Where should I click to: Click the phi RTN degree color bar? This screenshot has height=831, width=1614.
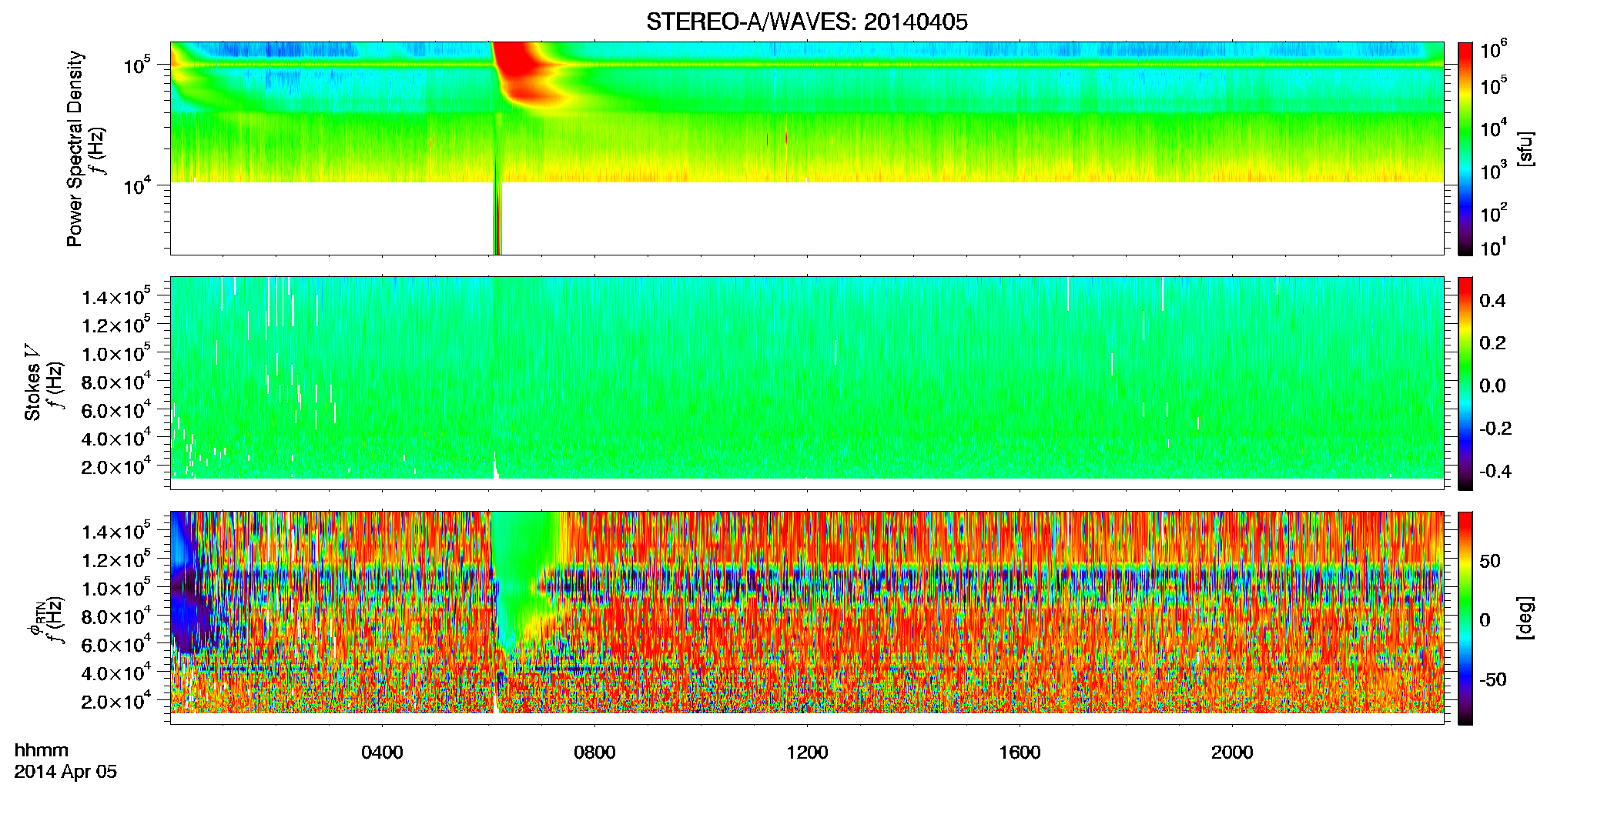coord(1465,619)
